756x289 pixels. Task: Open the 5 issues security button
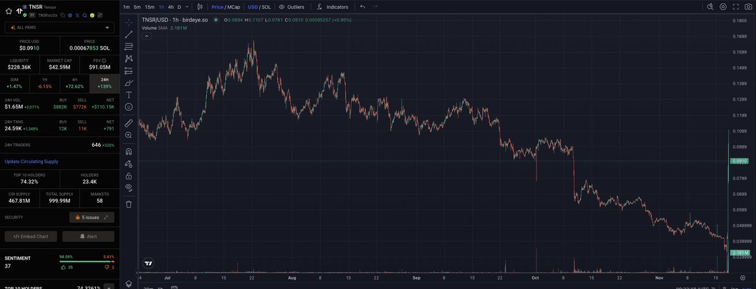(91, 217)
